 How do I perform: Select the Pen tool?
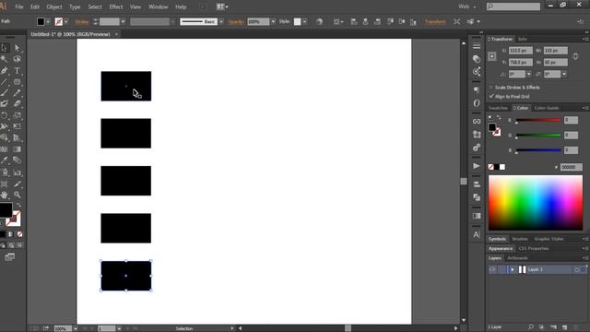coord(4,70)
